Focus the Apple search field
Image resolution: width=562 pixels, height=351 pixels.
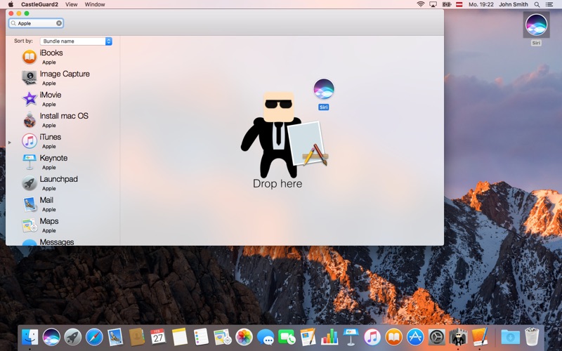click(36, 23)
